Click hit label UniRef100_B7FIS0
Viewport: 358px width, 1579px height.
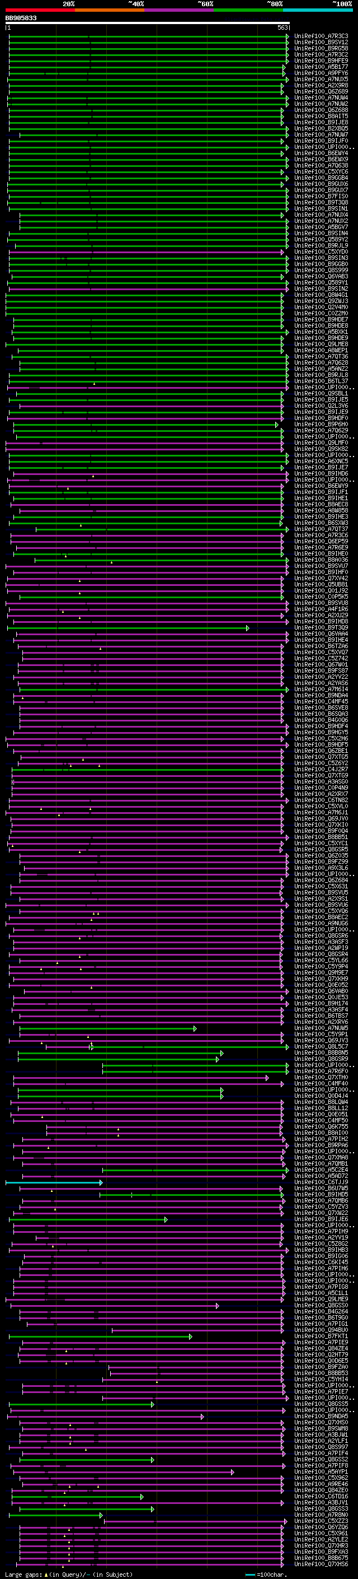pos(321,196)
